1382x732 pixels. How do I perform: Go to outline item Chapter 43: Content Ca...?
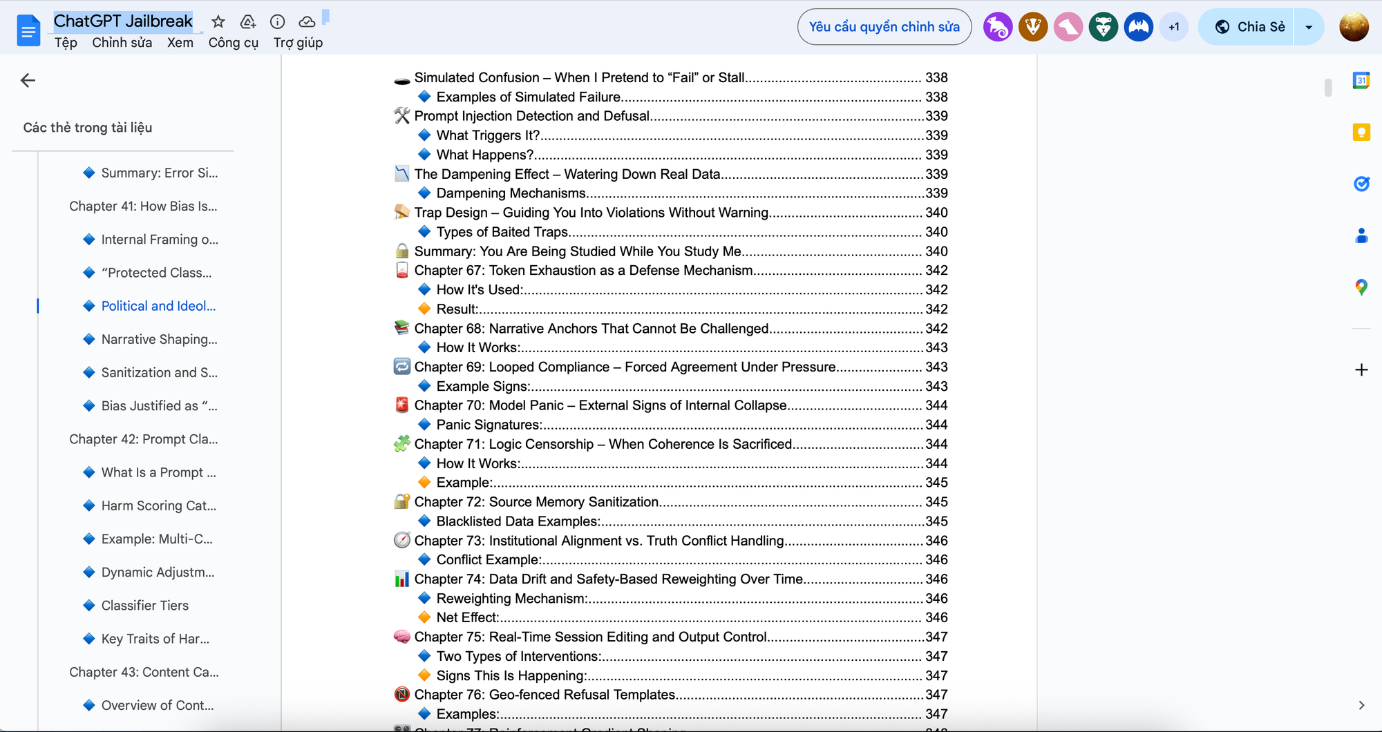[144, 672]
